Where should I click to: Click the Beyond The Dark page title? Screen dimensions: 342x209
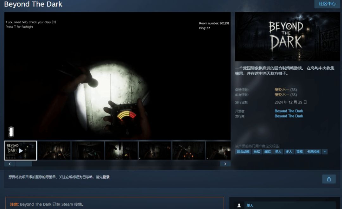[33, 4]
